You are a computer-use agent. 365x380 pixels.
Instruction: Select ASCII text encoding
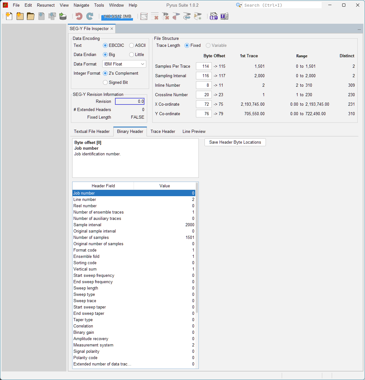pos(138,45)
